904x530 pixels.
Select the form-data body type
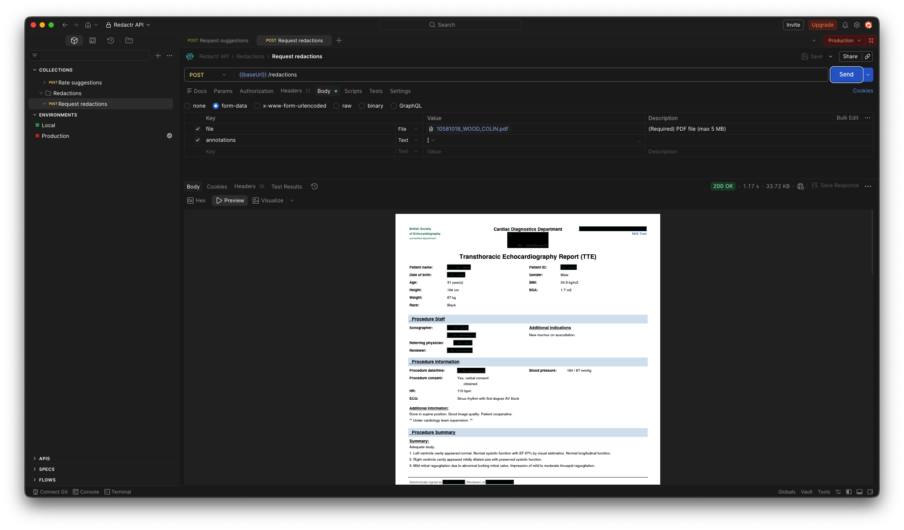coord(216,106)
